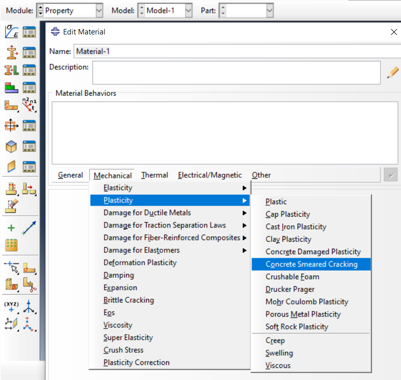
Task: Select the Assign Material Orientation icon
Action: [x=11, y=105]
